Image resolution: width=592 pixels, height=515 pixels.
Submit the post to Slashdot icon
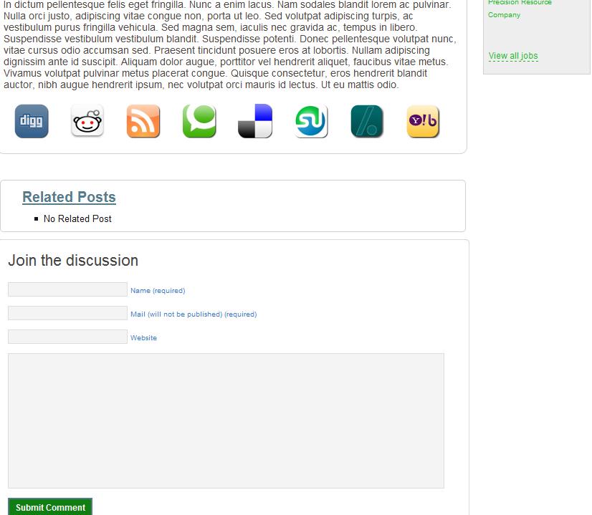click(367, 121)
